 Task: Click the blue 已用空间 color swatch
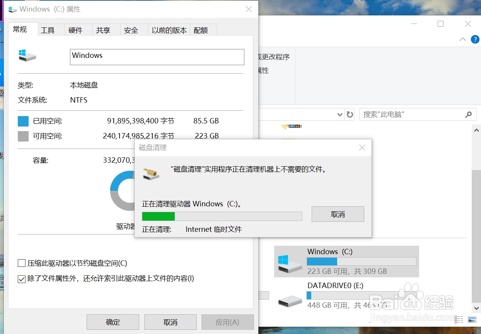pyautogui.click(x=23, y=121)
